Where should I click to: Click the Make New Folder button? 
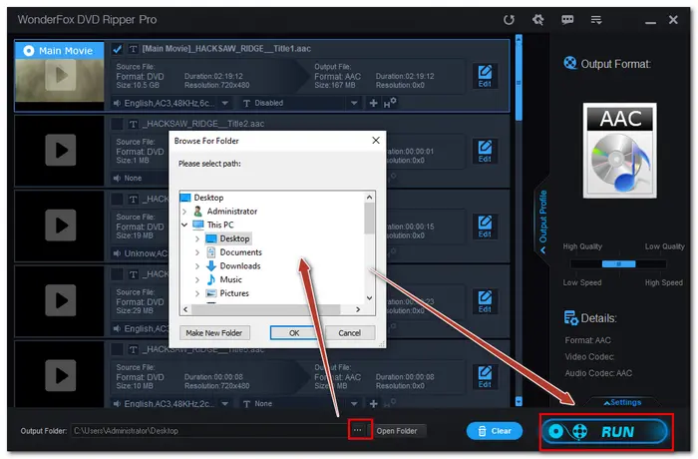pyautogui.click(x=214, y=333)
